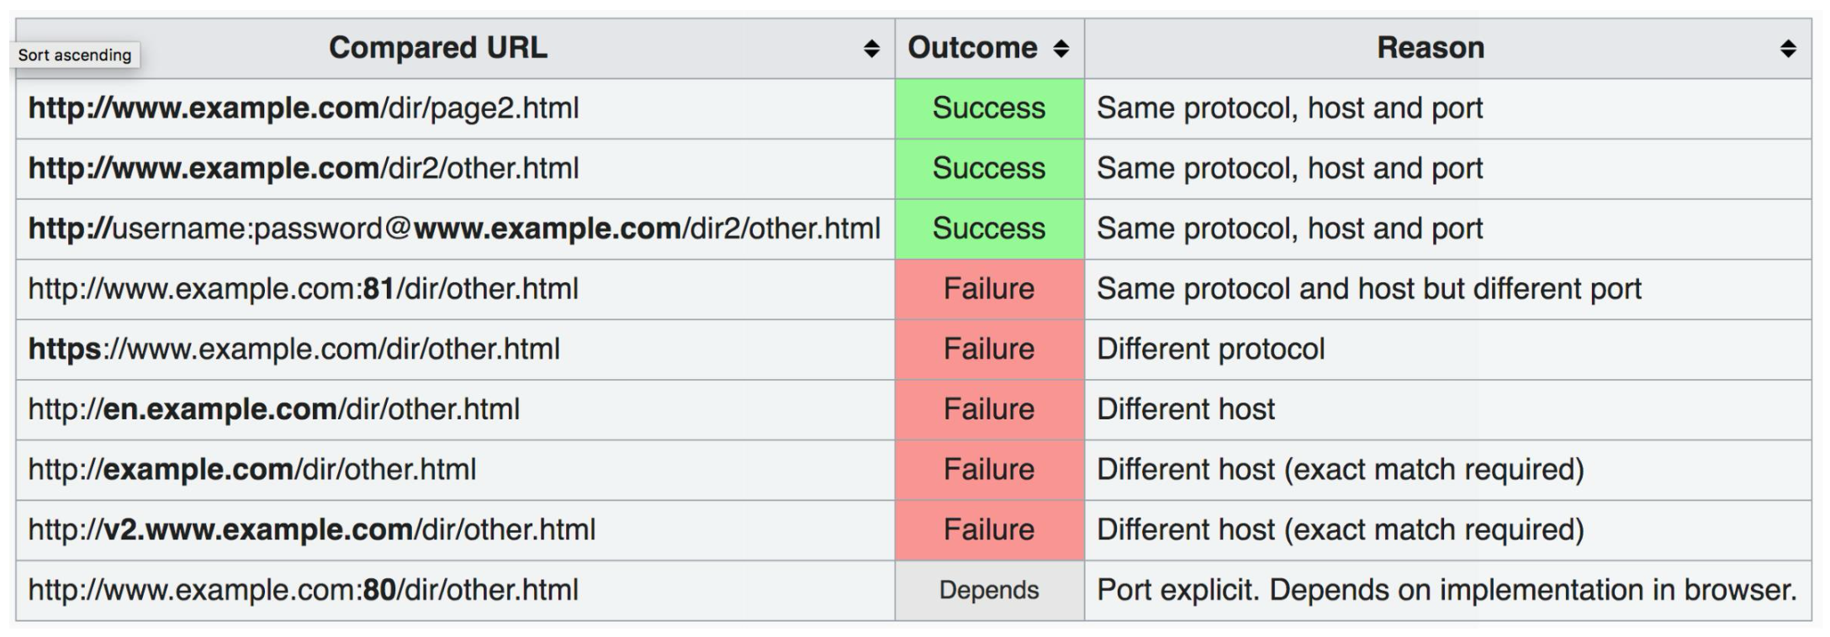Click 'Same protocol and host but different port'
1830x637 pixels.
[x=1369, y=289]
